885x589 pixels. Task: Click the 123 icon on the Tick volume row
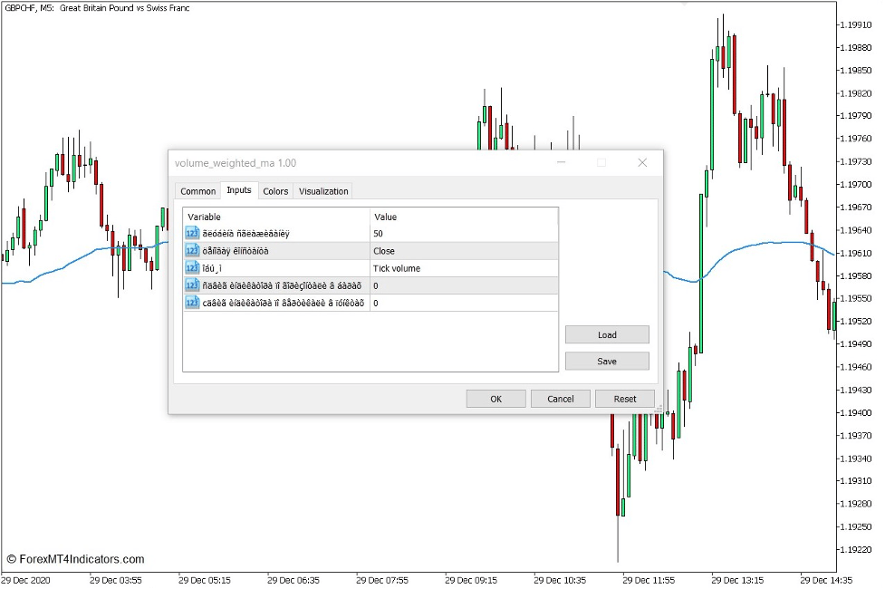192,268
